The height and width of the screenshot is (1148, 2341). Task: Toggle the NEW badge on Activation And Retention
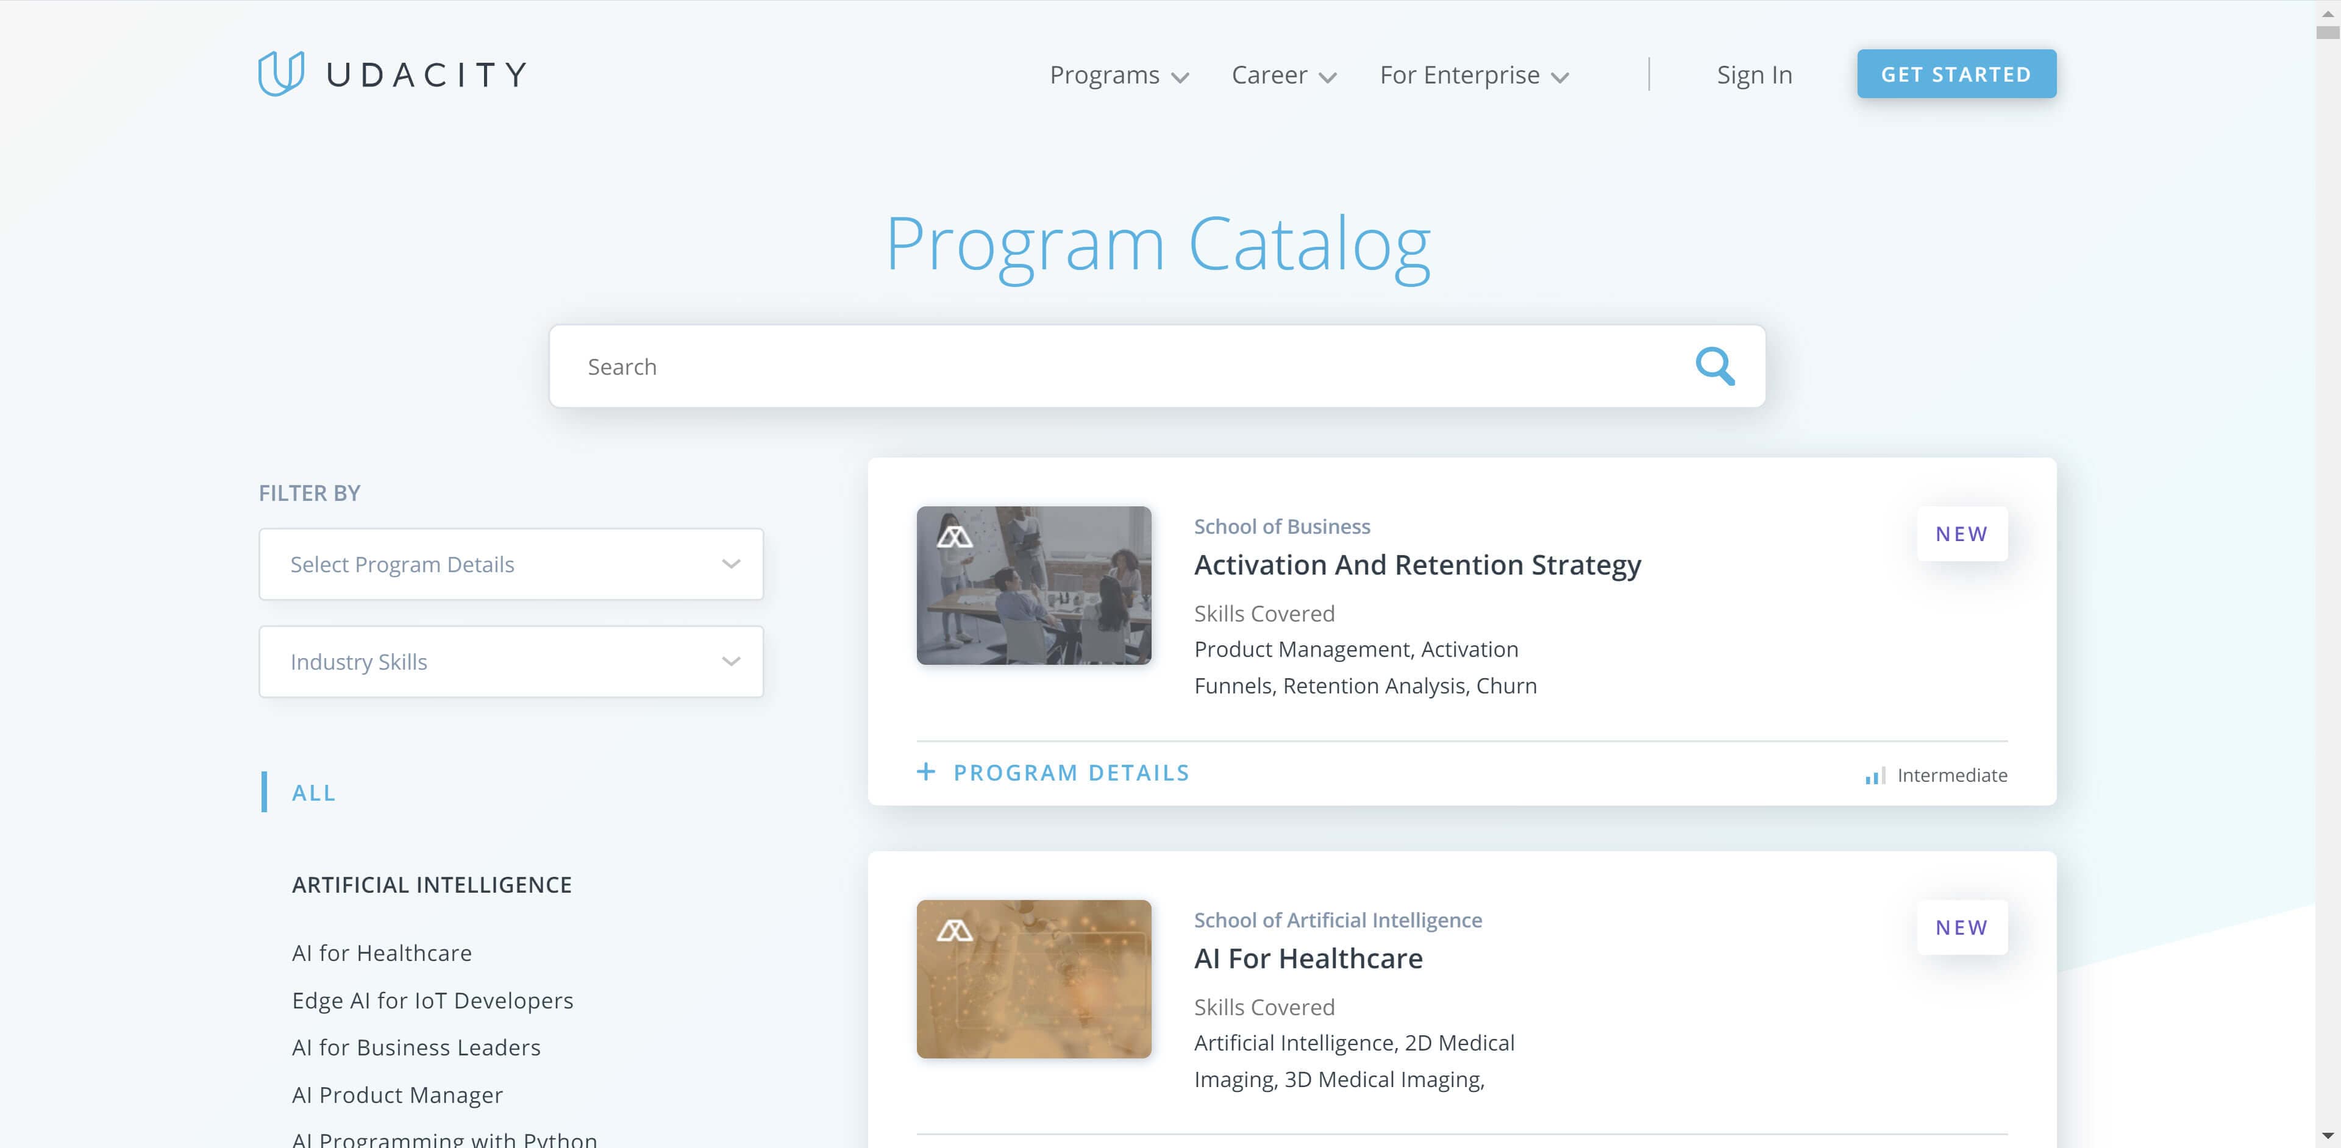point(1962,533)
